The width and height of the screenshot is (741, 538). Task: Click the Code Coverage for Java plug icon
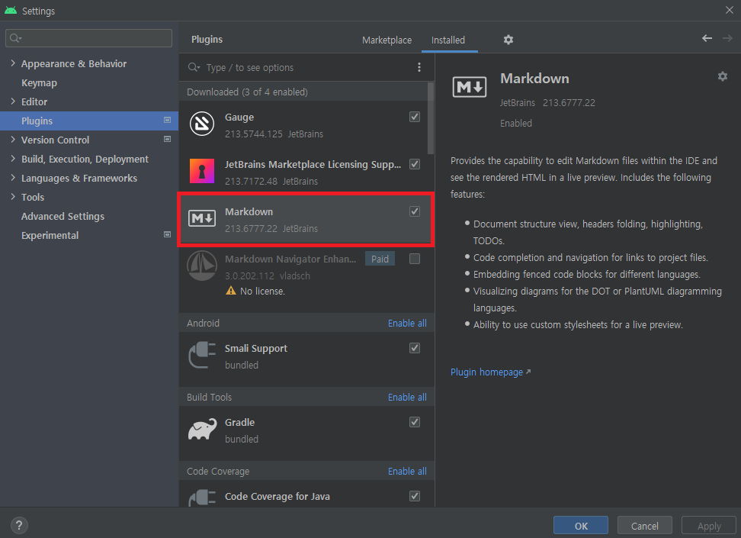(202, 498)
